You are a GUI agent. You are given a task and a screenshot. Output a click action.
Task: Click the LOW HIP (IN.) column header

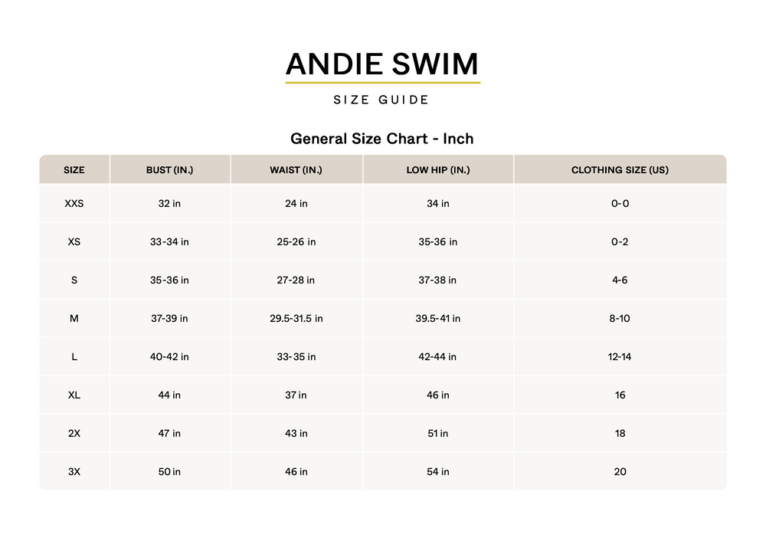click(437, 169)
